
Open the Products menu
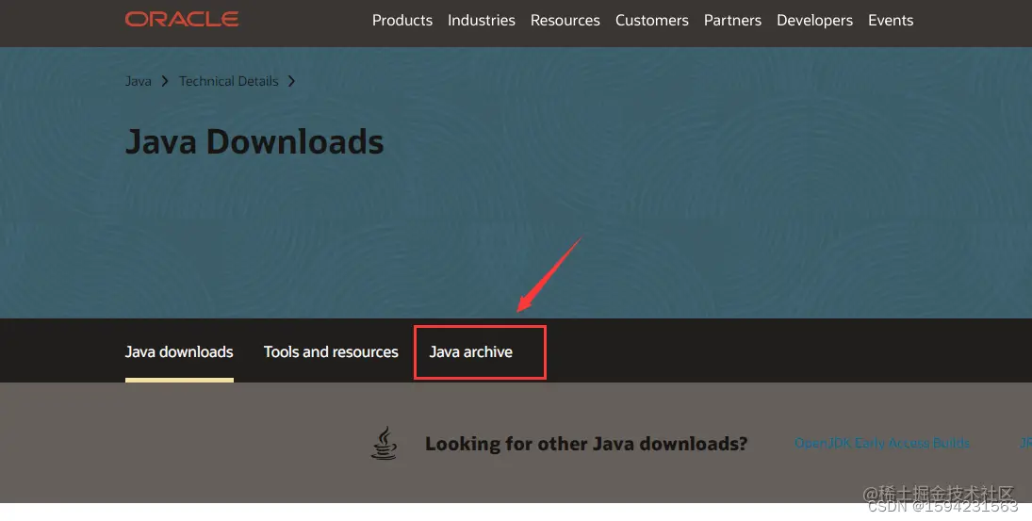click(402, 21)
